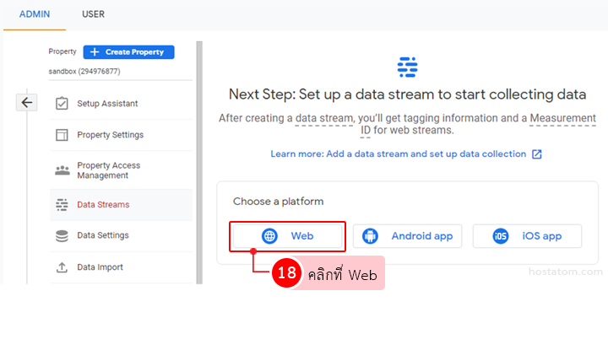Choose the iOS app platform
608x361 pixels.
[527, 236]
